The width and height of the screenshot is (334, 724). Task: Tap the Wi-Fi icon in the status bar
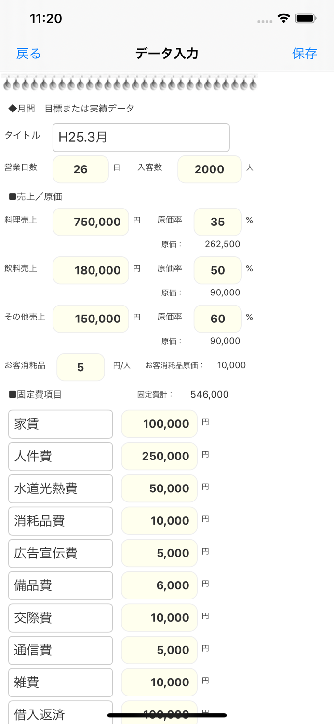(x=284, y=17)
